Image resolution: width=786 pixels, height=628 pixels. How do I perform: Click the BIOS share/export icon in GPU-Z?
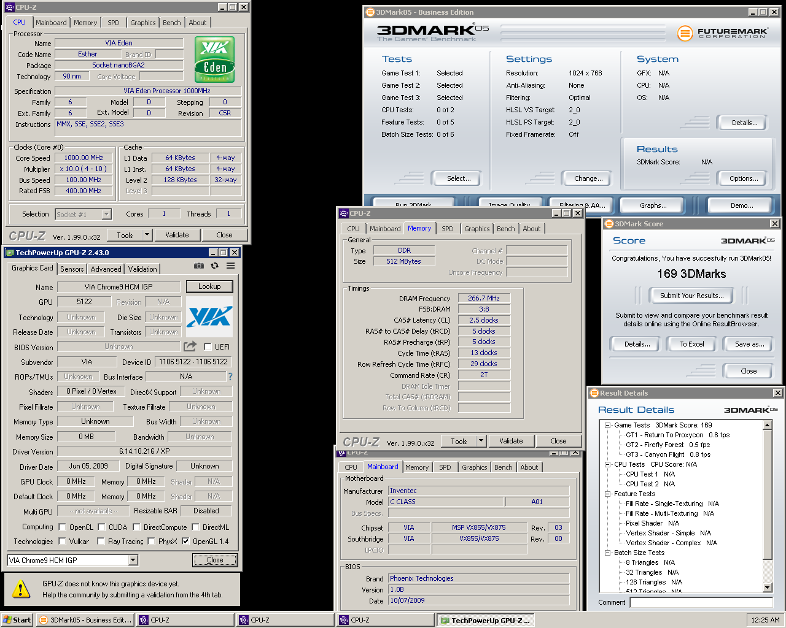tap(190, 347)
